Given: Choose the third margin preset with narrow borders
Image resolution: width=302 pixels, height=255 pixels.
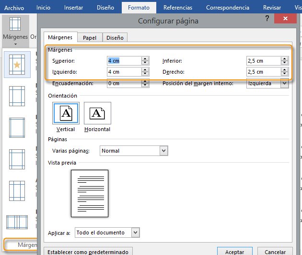Looking at the screenshot, I should [17, 128].
